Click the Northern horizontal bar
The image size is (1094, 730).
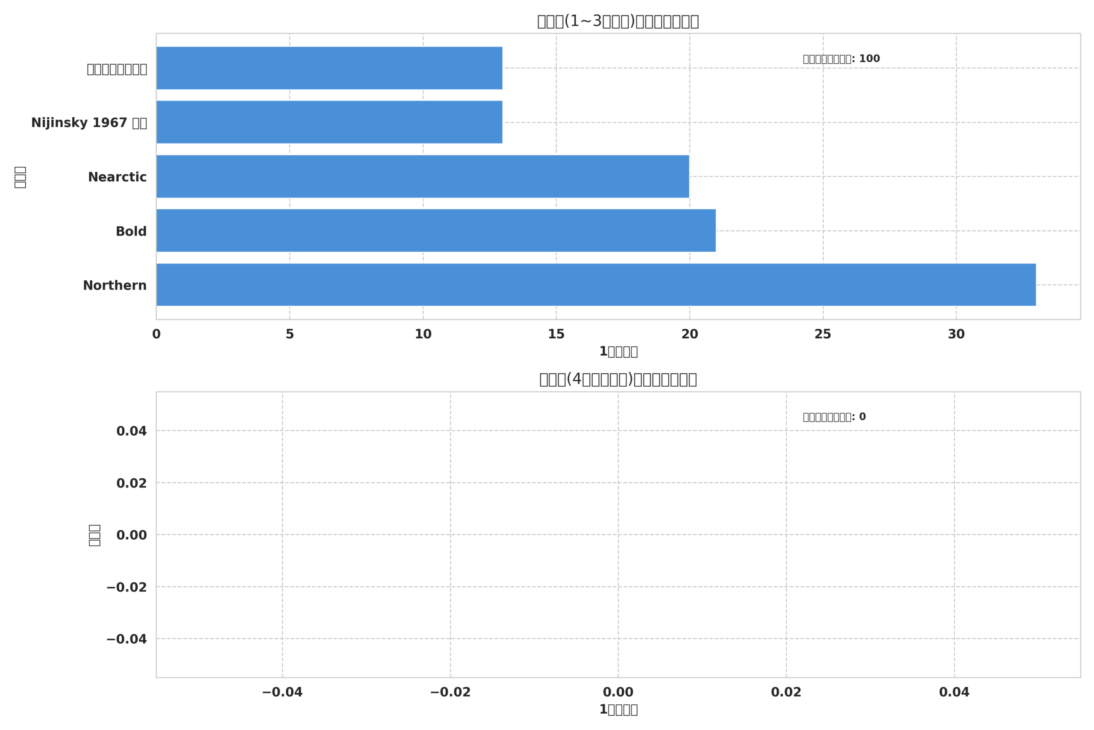click(596, 285)
